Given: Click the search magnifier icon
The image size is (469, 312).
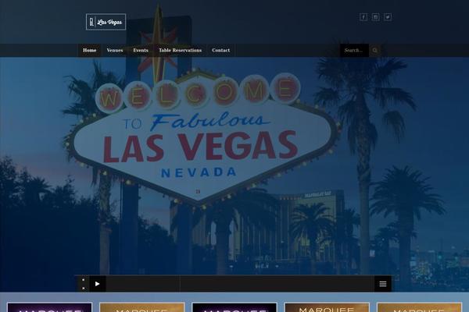Looking at the screenshot, I should tap(374, 51).
